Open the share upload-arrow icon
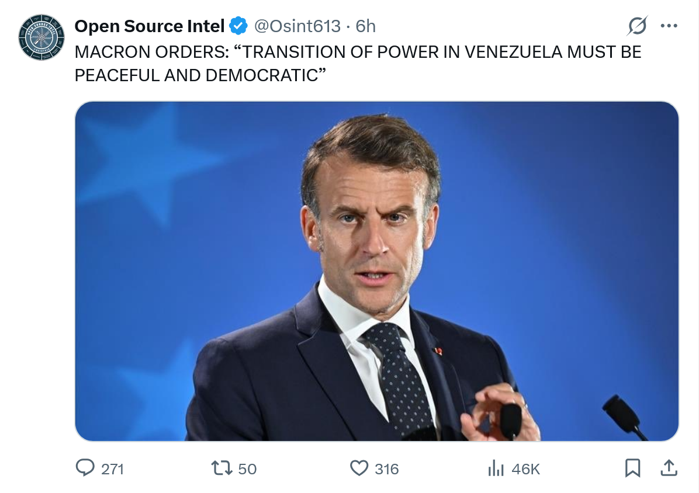The width and height of the screenshot is (699, 493). point(669,468)
